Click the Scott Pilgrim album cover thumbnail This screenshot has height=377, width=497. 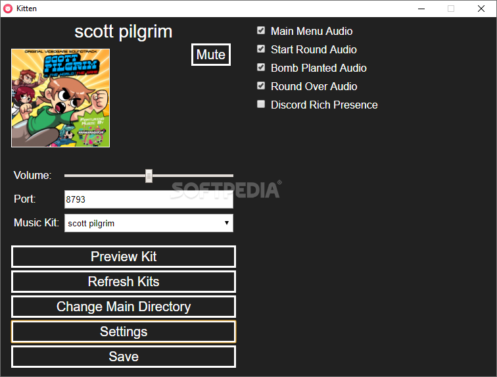pos(60,98)
